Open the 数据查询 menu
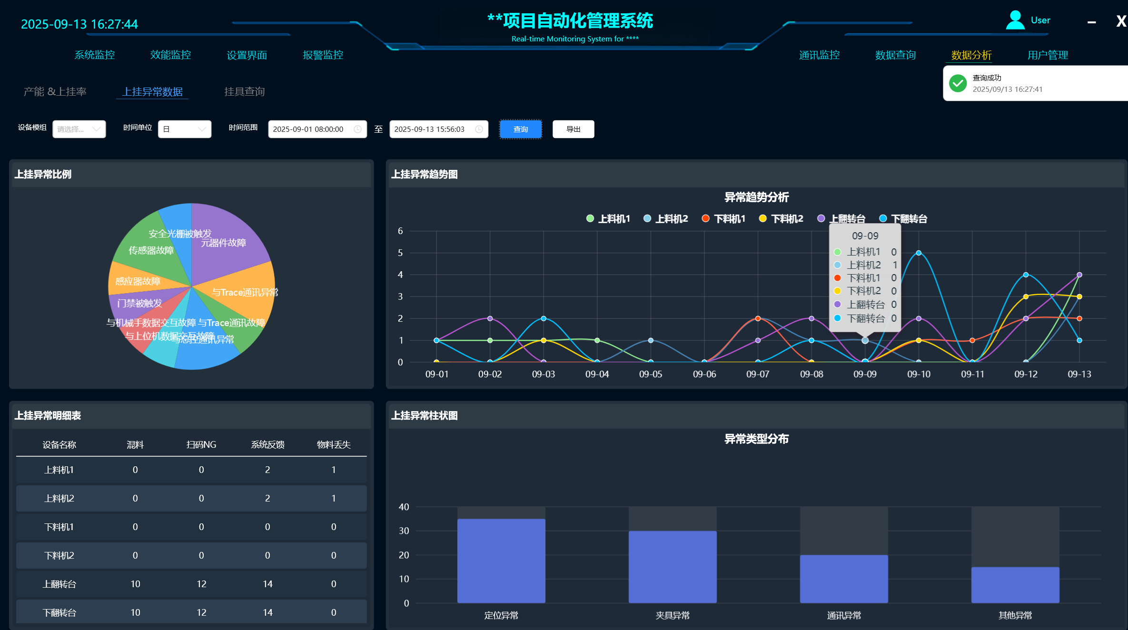The height and width of the screenshot is (630, 1128). tap(895, 55)
